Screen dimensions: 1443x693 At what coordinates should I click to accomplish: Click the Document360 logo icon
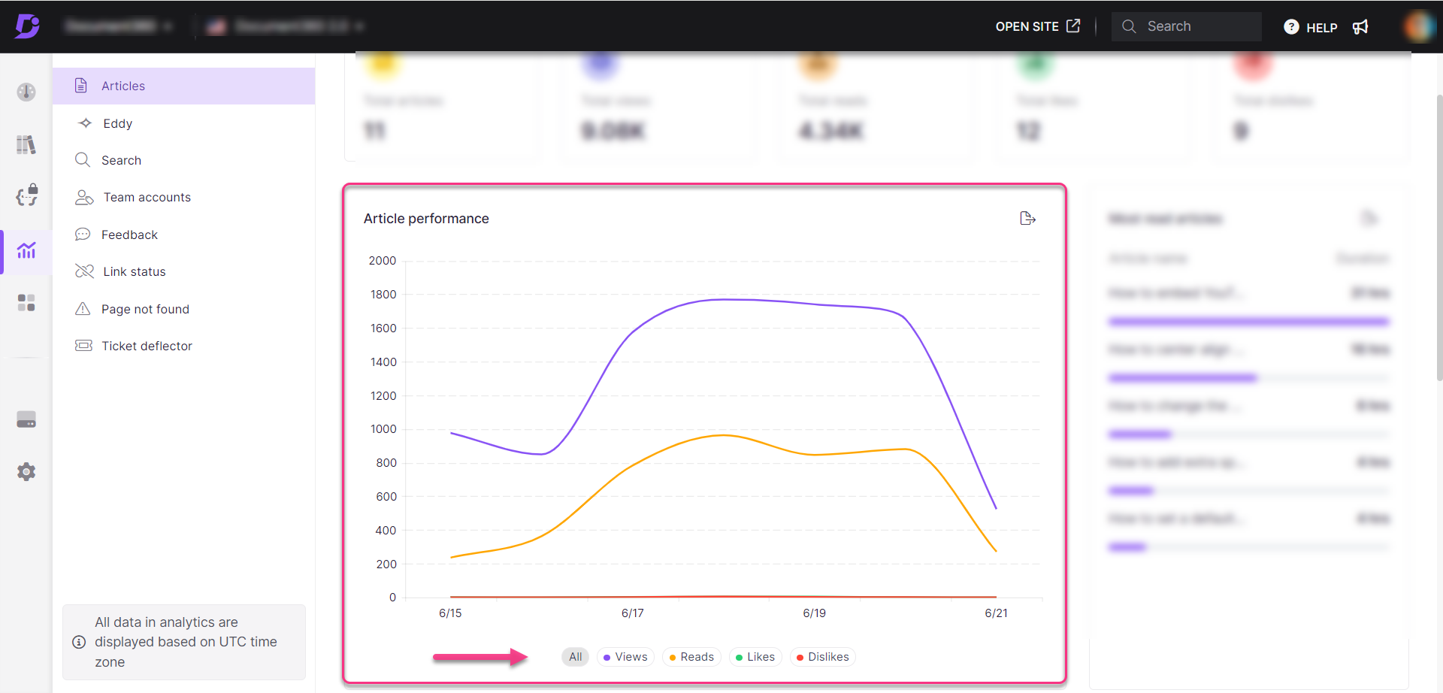27,26
